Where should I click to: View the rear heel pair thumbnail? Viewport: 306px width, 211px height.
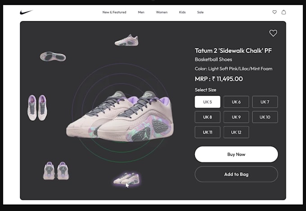coord(56,171)
